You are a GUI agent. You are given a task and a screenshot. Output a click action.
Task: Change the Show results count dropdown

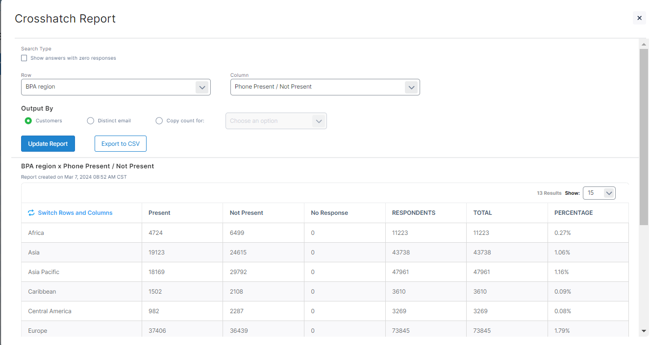coord(599,193)
